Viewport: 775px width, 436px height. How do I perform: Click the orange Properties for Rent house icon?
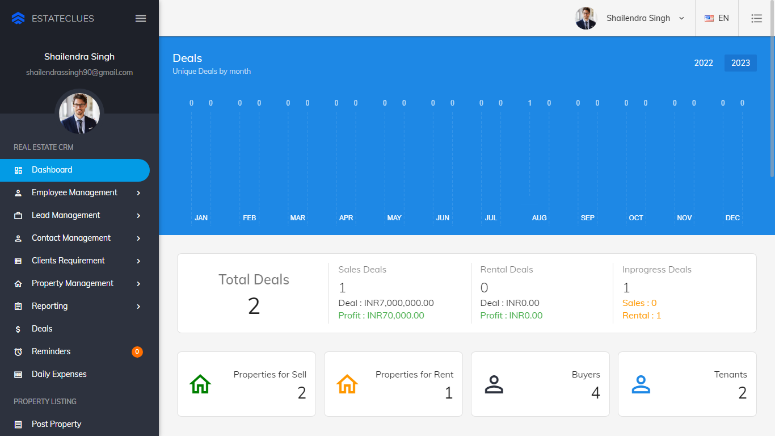click(x=347, y=384)
